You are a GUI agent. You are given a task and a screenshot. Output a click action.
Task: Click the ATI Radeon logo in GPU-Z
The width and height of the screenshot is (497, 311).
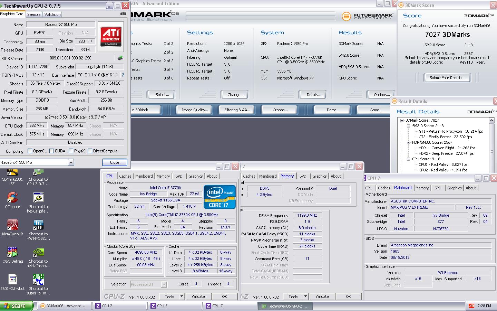point(111,37)
